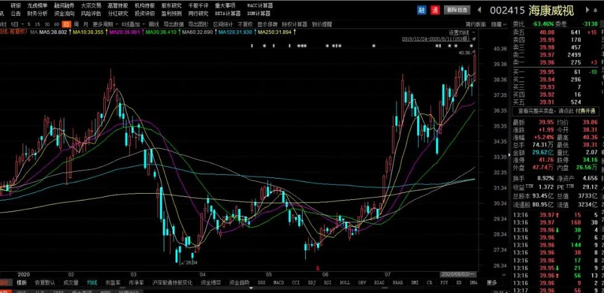Toggle 显示停牌 suspension display

pyautogui.click(x=267, y=24)
